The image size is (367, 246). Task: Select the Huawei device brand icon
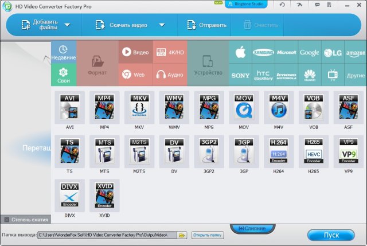pyautogui.click(x=310, y=75)
